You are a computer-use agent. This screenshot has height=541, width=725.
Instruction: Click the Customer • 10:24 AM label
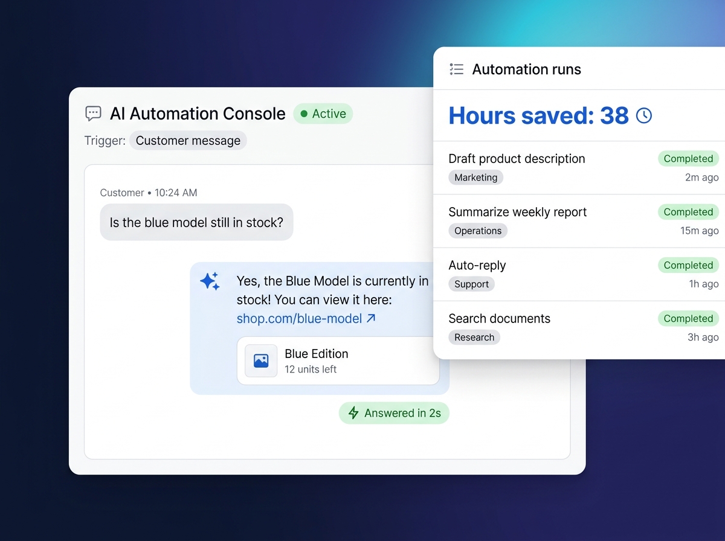149,193
